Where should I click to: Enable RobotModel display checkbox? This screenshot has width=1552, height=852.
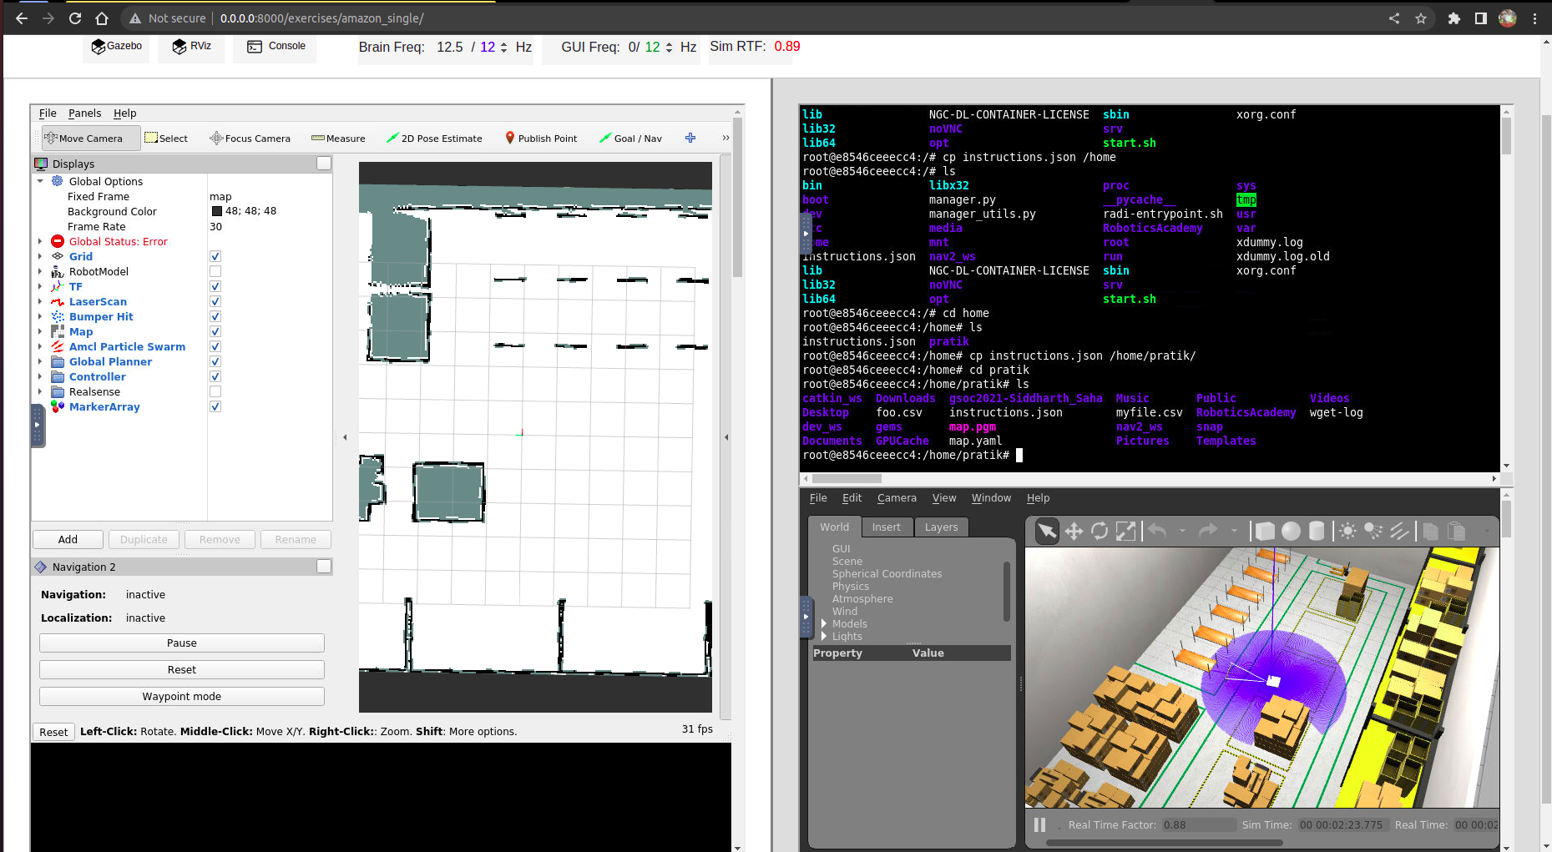(215, 272)
